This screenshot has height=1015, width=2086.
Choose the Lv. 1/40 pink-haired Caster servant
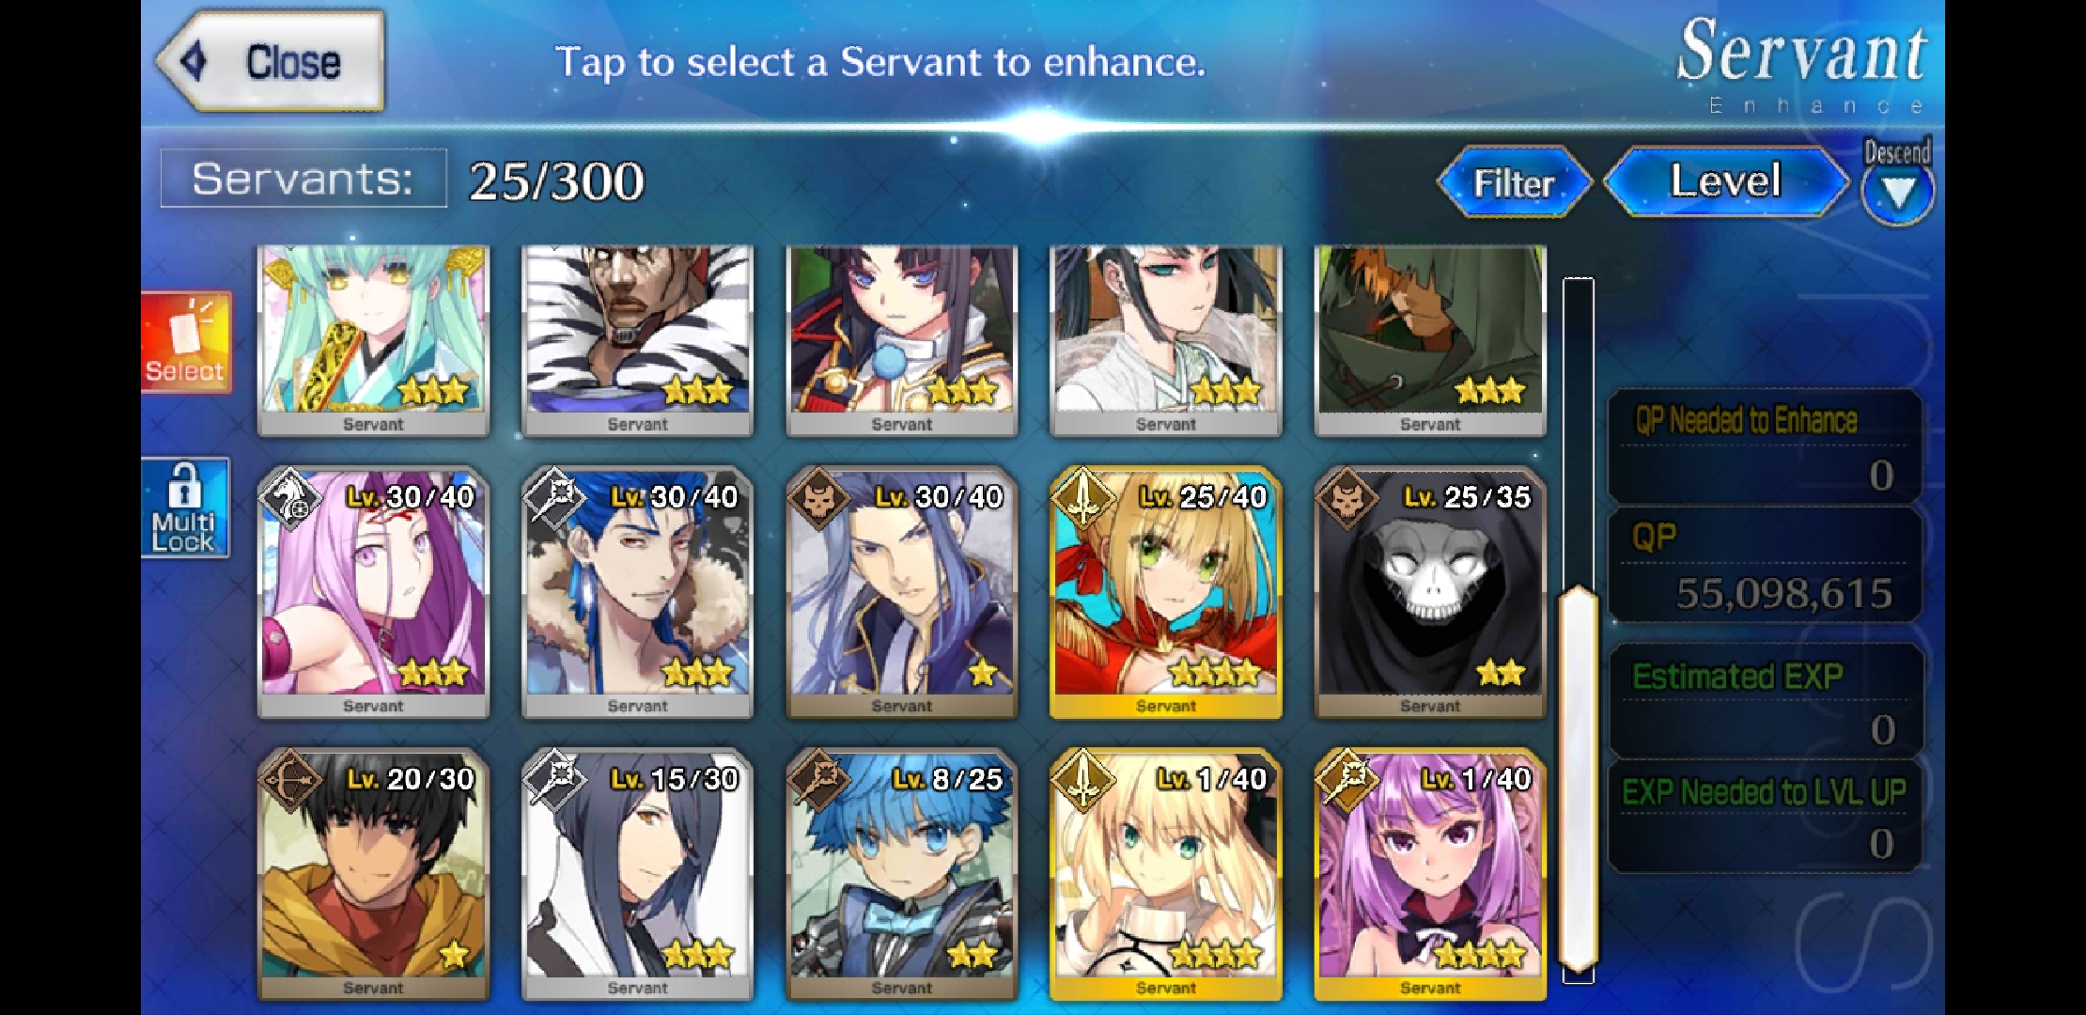tap(1430, 875)
